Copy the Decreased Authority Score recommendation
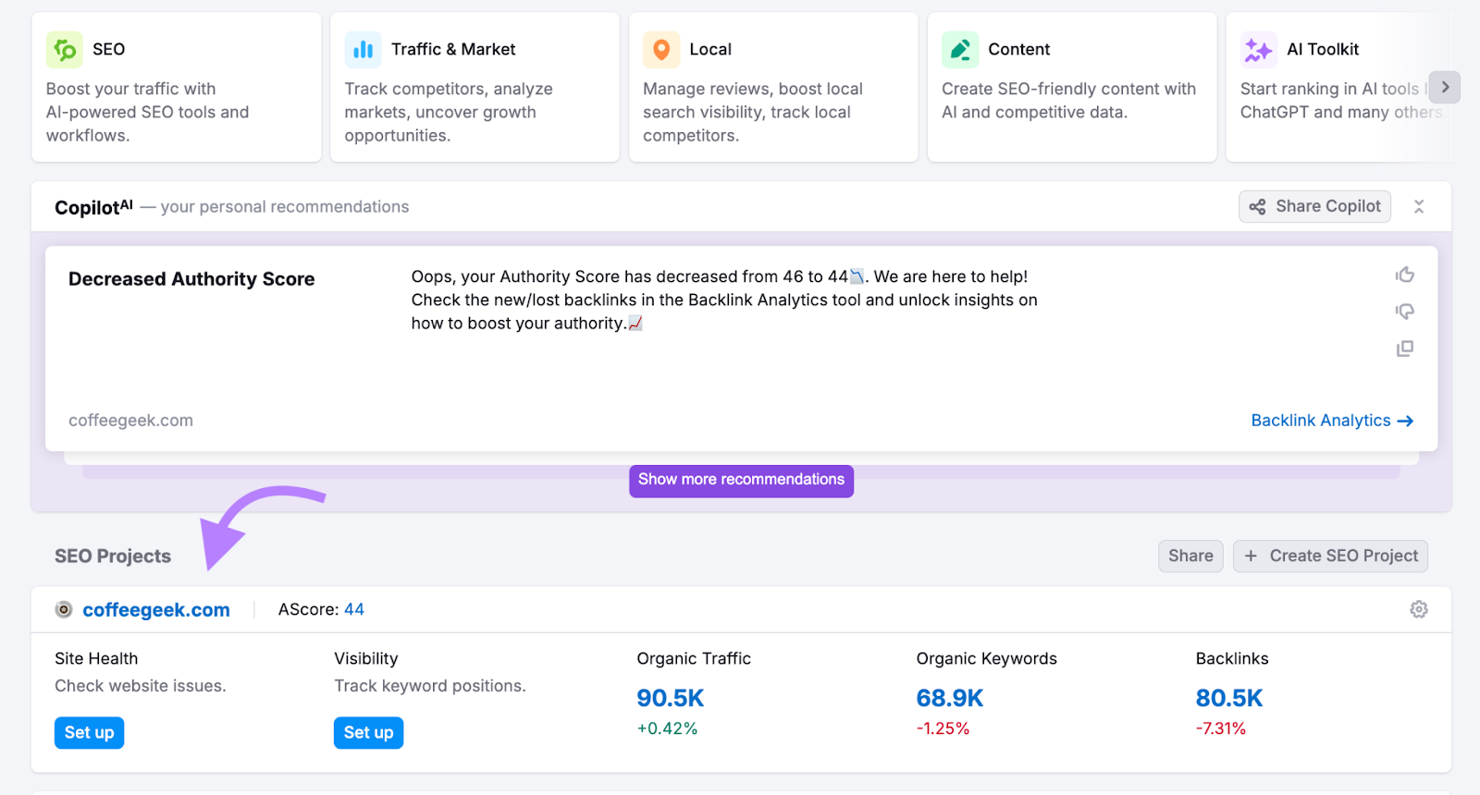The width and height of the screenshot is (1480, 795). (x=1405, y=349)
